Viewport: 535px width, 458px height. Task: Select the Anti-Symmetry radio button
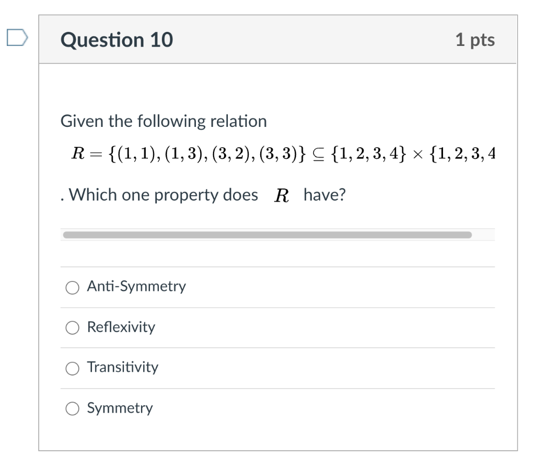tap(72, 287)
